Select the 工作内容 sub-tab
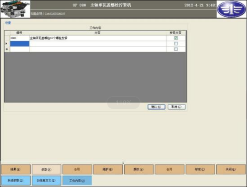The height and width of the screenshot is (187, 247). tap(77, 180)
